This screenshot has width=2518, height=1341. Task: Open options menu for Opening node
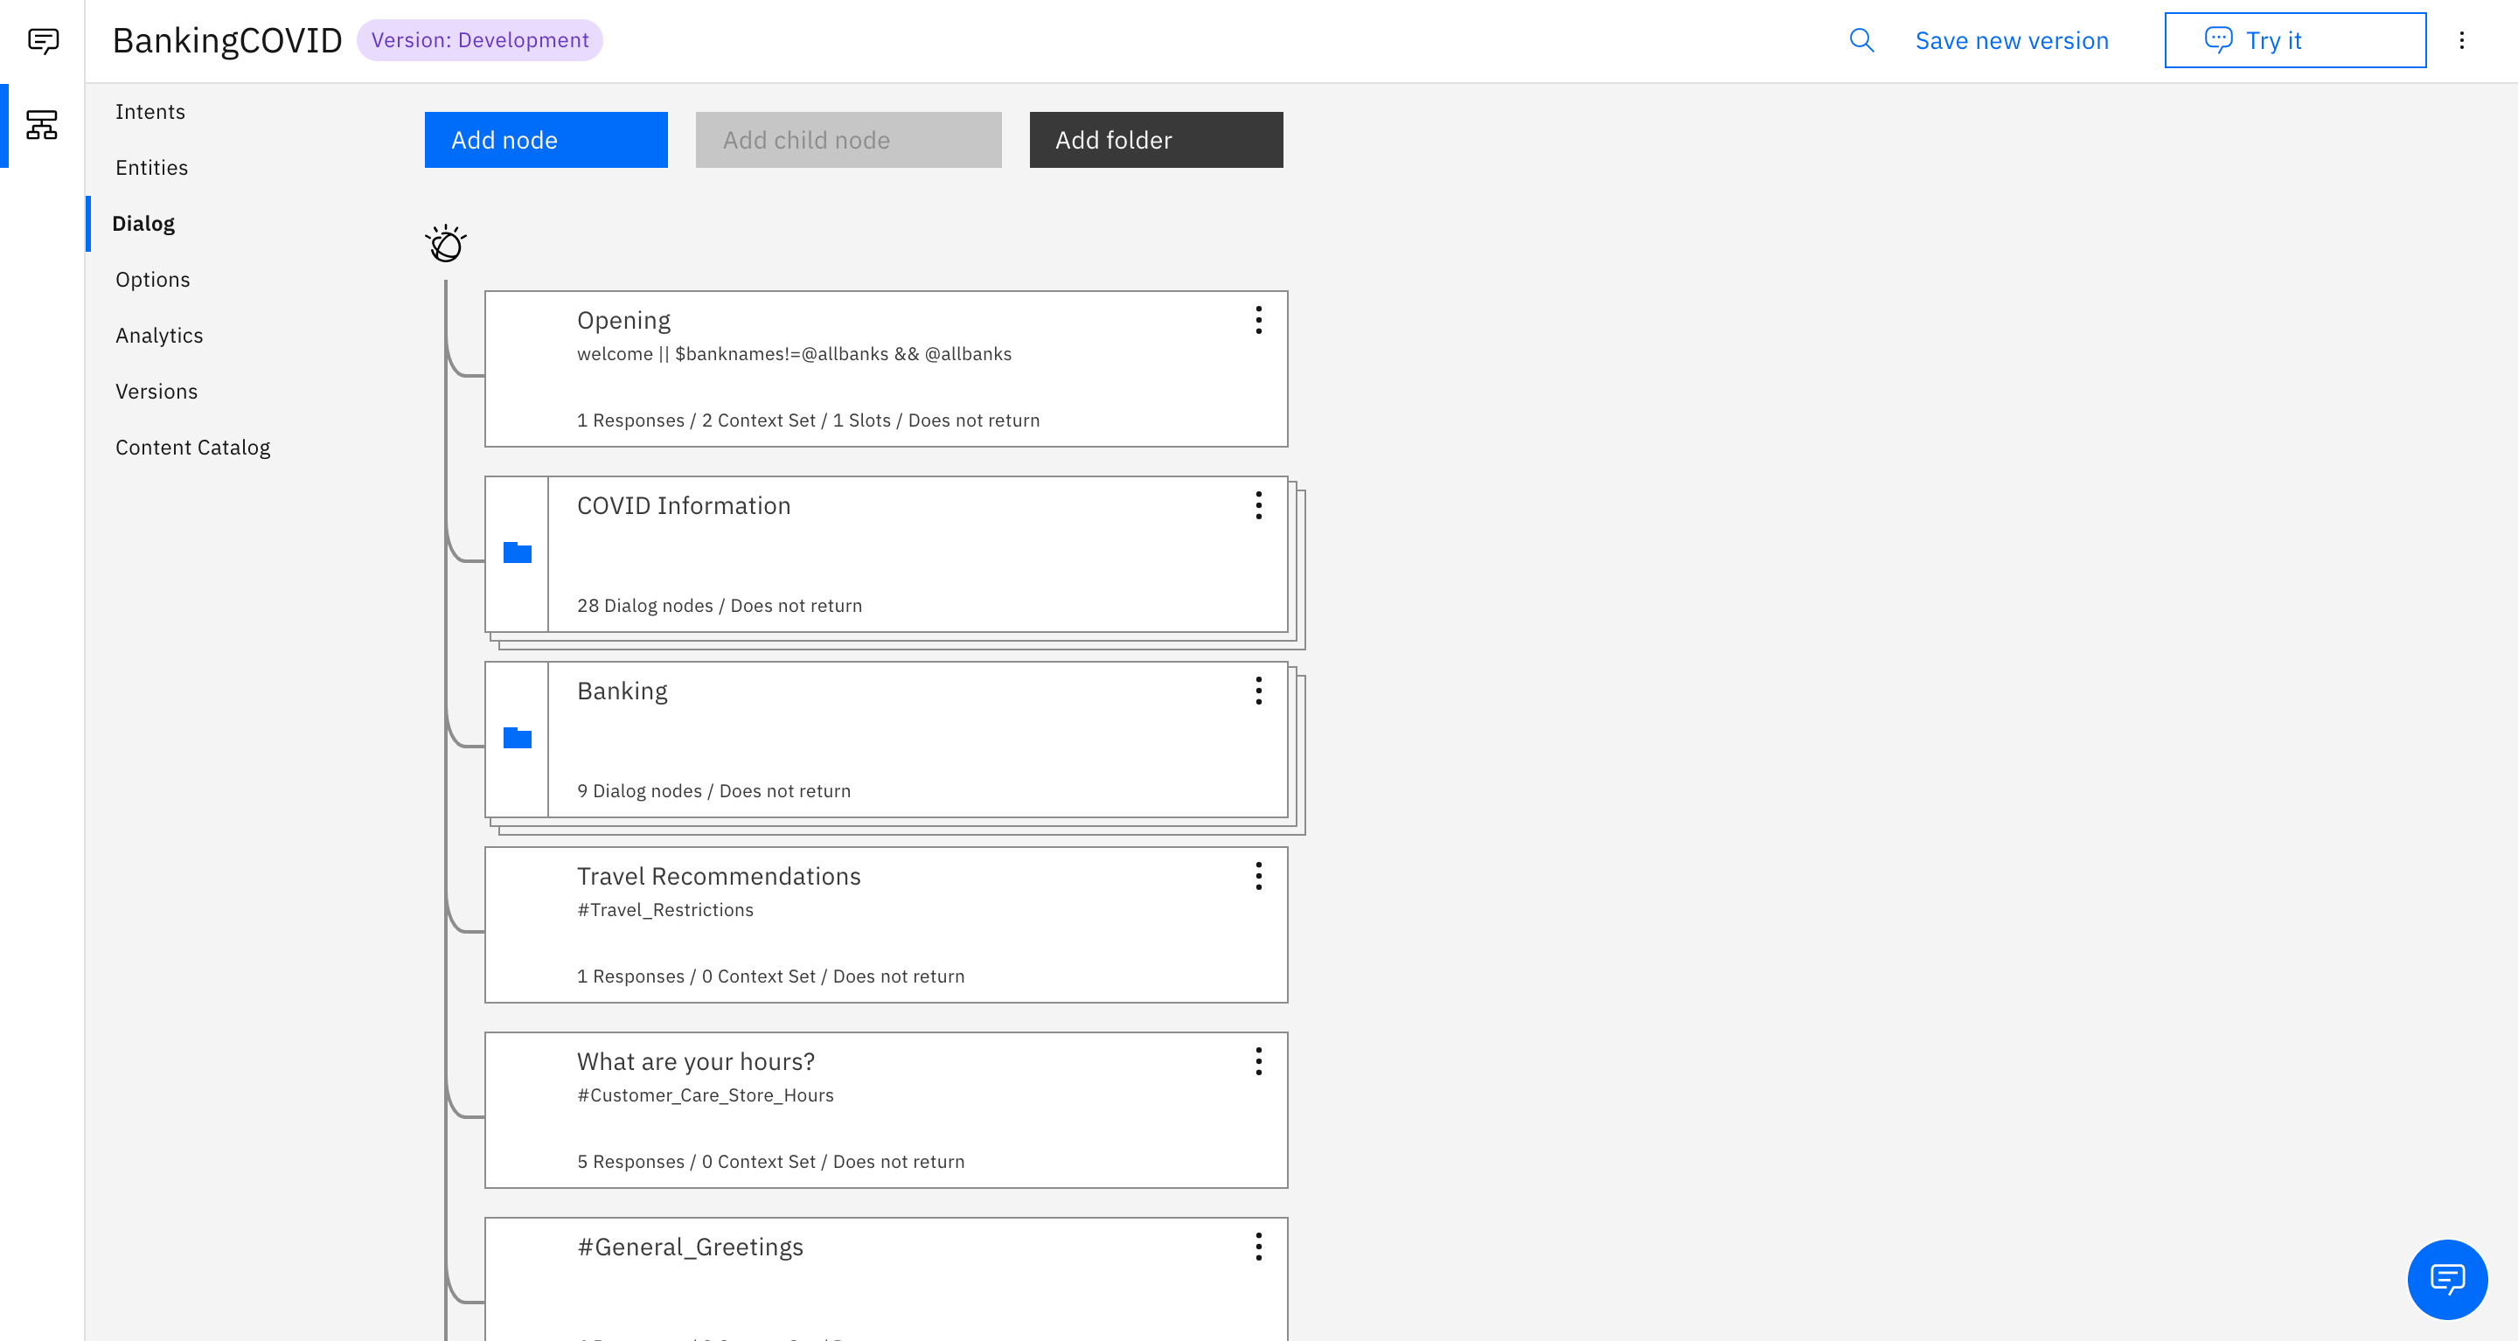pos(1258,320)
